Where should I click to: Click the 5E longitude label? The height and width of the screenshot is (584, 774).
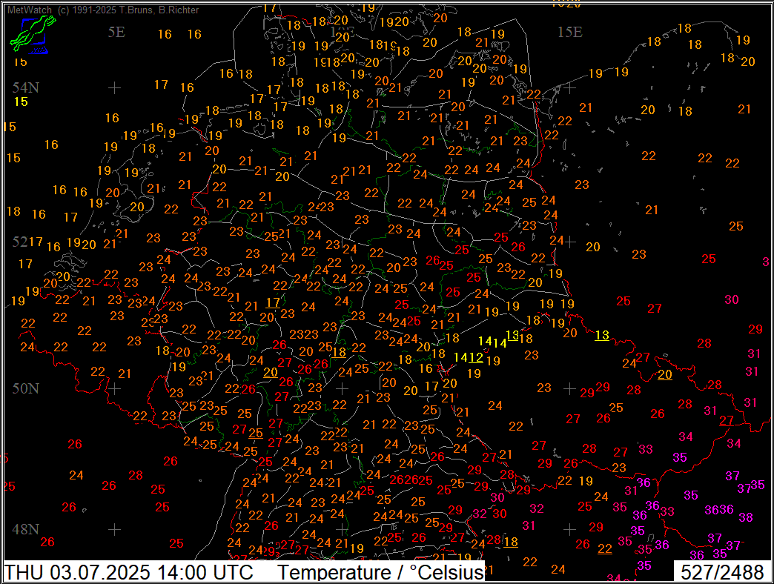(x=116, y=32)
